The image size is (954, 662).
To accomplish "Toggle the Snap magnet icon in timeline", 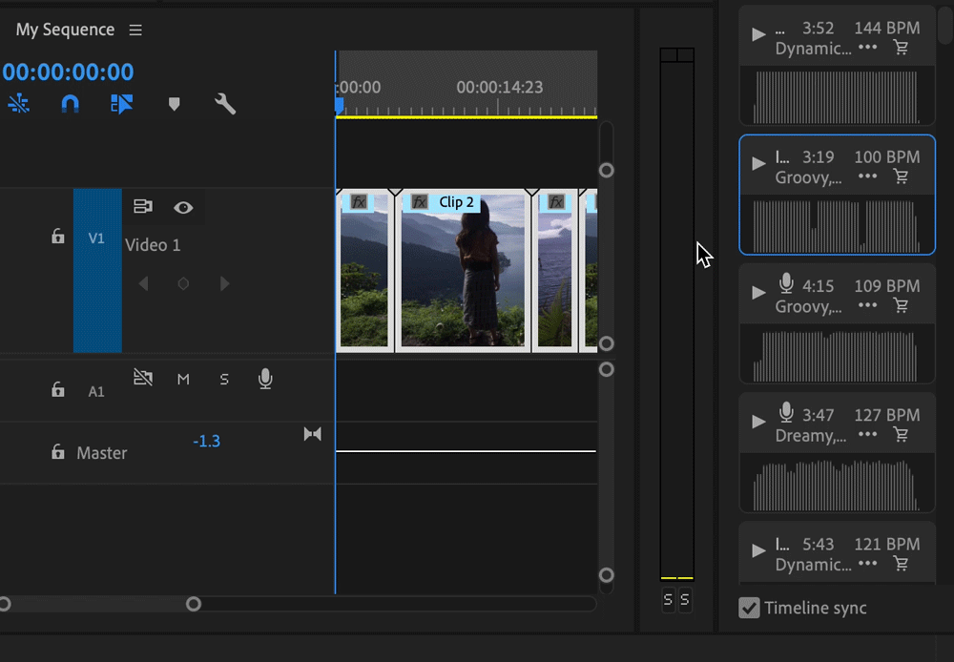I will coord(70,104).
